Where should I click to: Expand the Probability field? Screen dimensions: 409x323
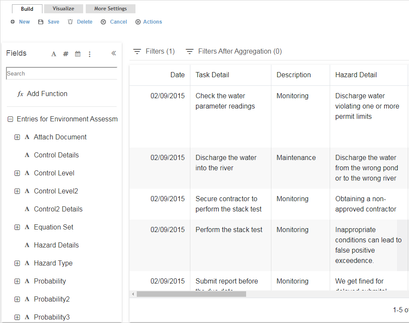(x=17, y=281)
